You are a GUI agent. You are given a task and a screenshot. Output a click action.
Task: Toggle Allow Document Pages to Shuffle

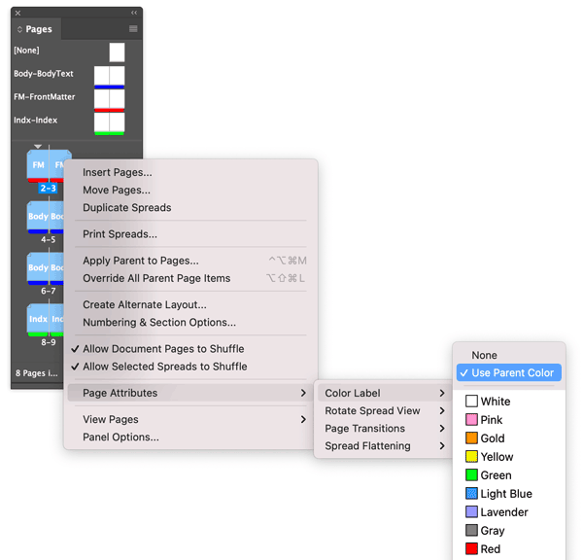(x=190, y=349)
